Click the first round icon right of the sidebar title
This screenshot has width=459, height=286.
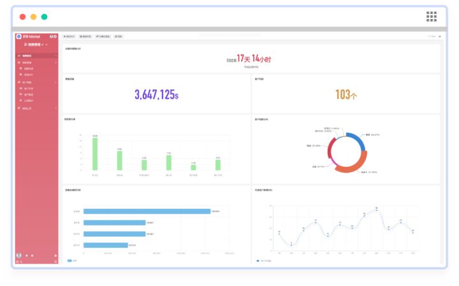(x=51, y=36)
